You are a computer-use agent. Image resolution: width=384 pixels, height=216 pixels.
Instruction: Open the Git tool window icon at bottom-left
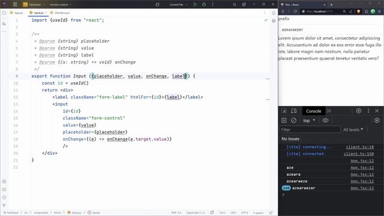pyautogui.click(x=4, y=205)
